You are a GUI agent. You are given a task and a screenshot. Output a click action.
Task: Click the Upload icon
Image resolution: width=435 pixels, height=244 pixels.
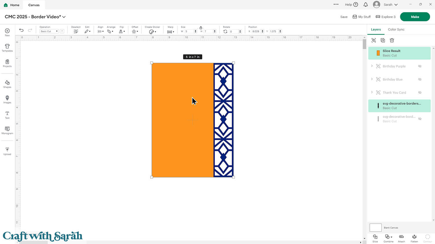point(7,151)
